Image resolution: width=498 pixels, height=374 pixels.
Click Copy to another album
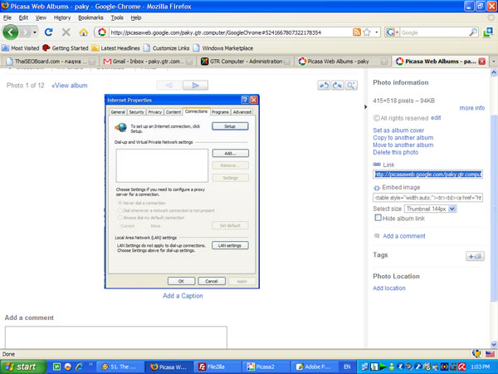coord(403,138)
